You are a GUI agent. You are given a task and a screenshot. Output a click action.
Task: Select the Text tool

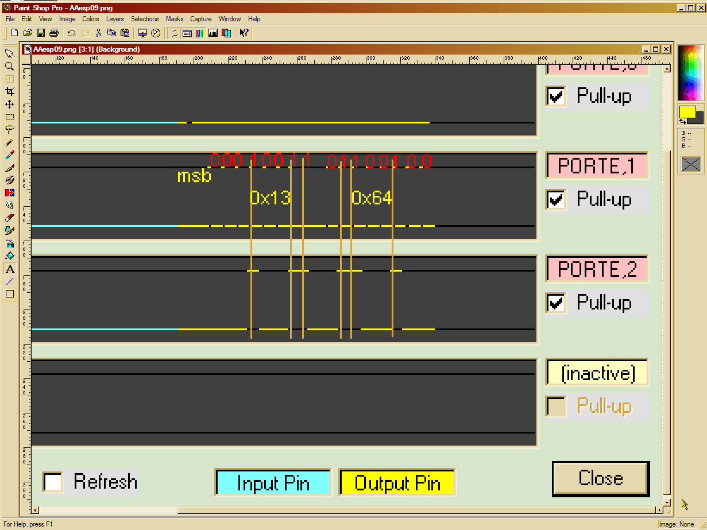click(x=10, y=269)
